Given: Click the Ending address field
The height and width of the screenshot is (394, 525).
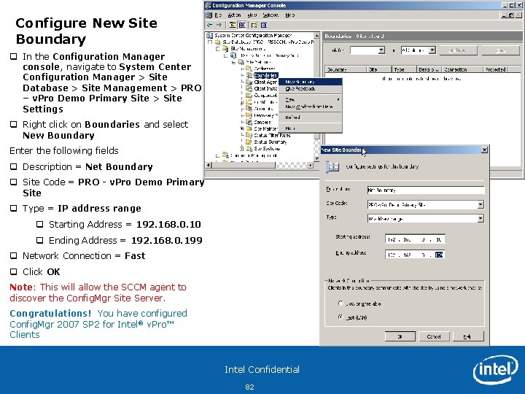Looking at the screenshot, I should tap(415, 255).
